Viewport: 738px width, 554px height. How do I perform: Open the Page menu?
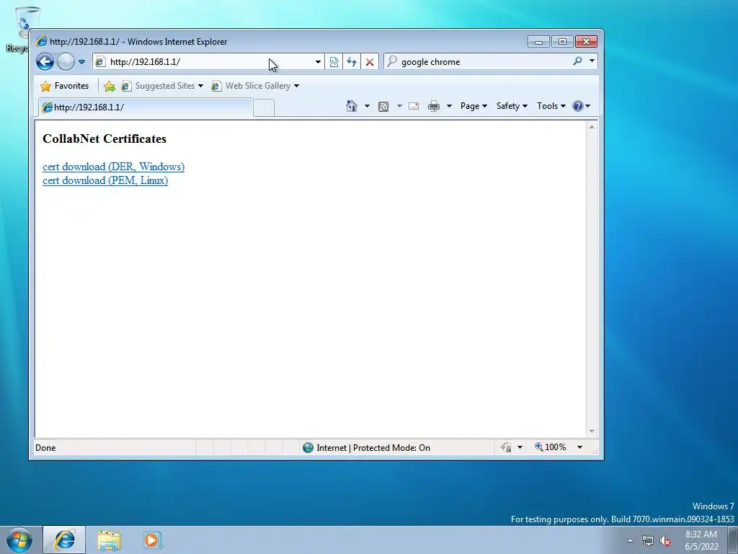tap(474, 106)
